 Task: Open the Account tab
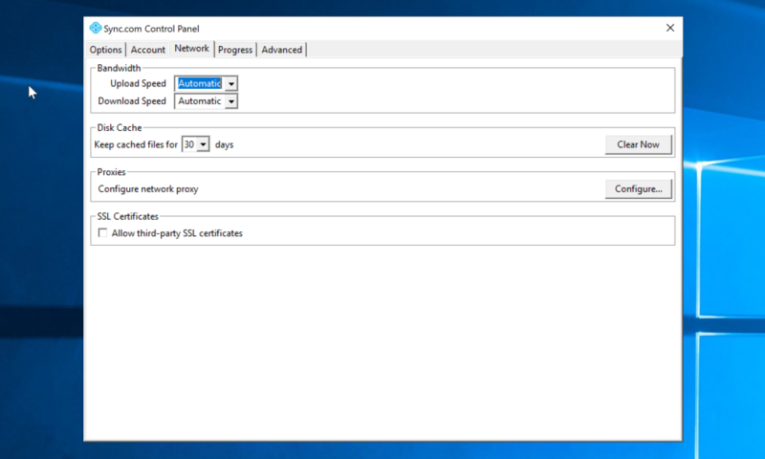(x=148, y=50)
